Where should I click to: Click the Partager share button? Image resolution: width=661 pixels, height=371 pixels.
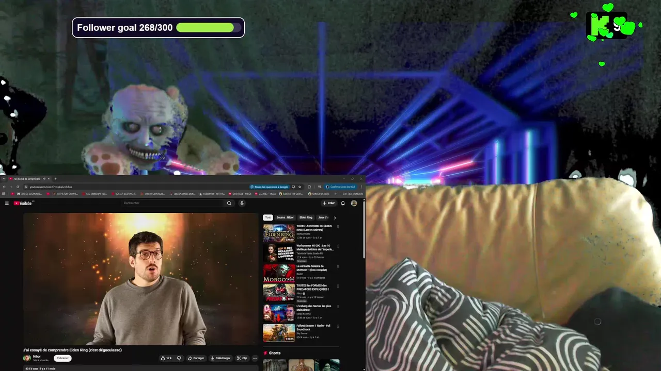tap(196, 358)
